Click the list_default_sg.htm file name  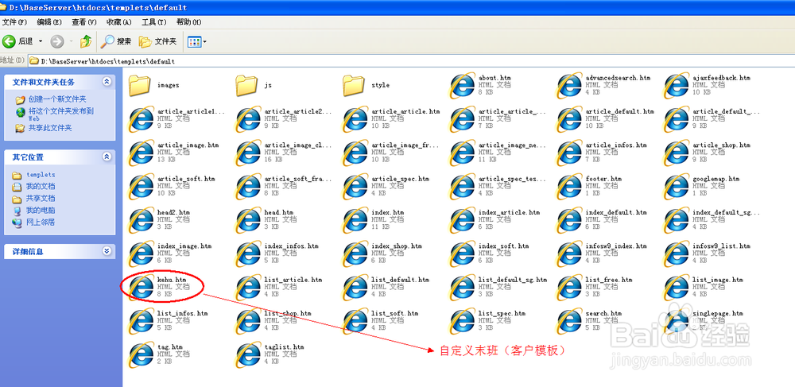point(513,280)
